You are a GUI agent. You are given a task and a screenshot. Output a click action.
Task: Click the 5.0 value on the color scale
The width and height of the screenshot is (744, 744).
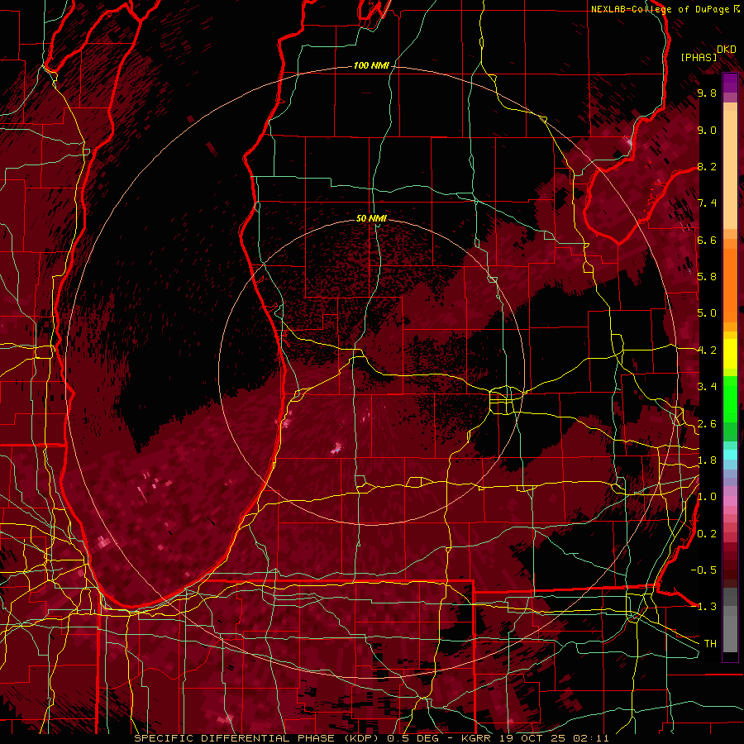point(707,313)
